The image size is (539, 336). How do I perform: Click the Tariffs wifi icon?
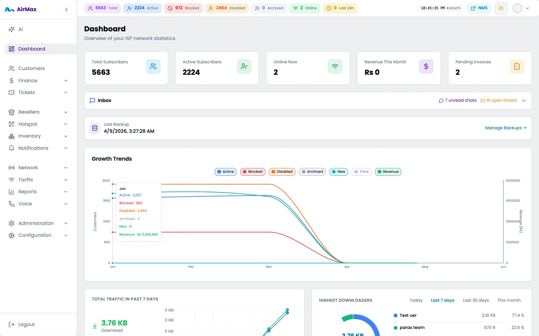click(x=11, y=180)
